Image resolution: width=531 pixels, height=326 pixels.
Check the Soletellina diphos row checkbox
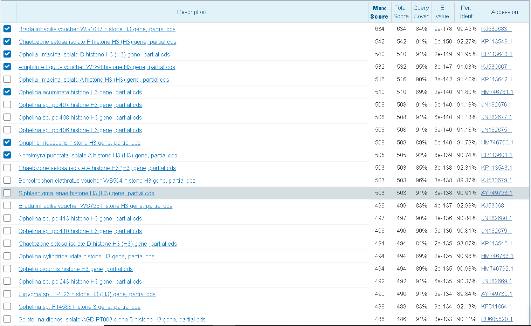coord(7,319)
